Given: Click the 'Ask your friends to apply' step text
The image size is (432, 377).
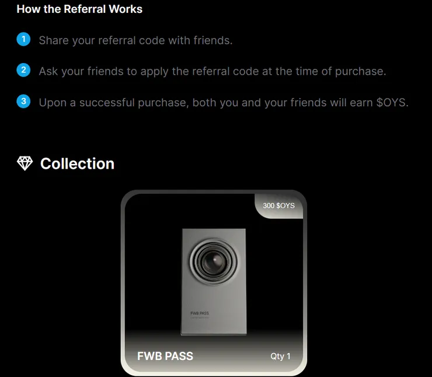Looking at the screenshot, I should (x=212, y=71).
